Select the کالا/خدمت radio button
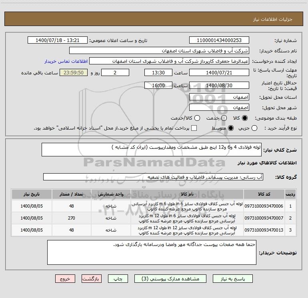 [197, 118]
